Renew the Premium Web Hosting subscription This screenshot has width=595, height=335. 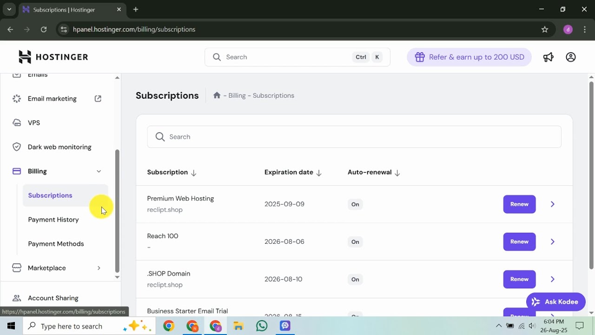519,204
